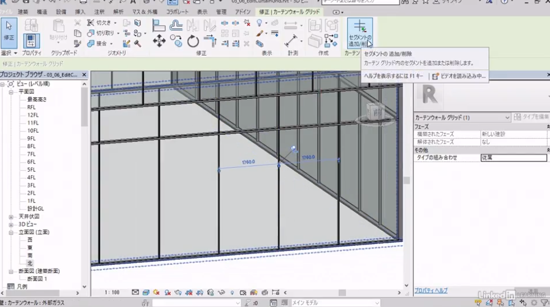
Task: Click the Offset tool icon
Action: tap(176, 25)
